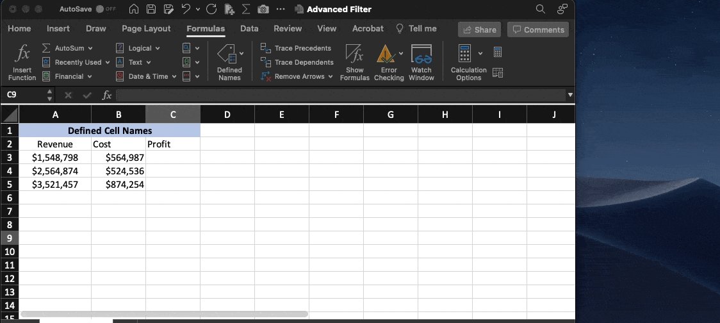Expand the Financial dropdown arrow
720x323 pixels.
tap(90, 76)
